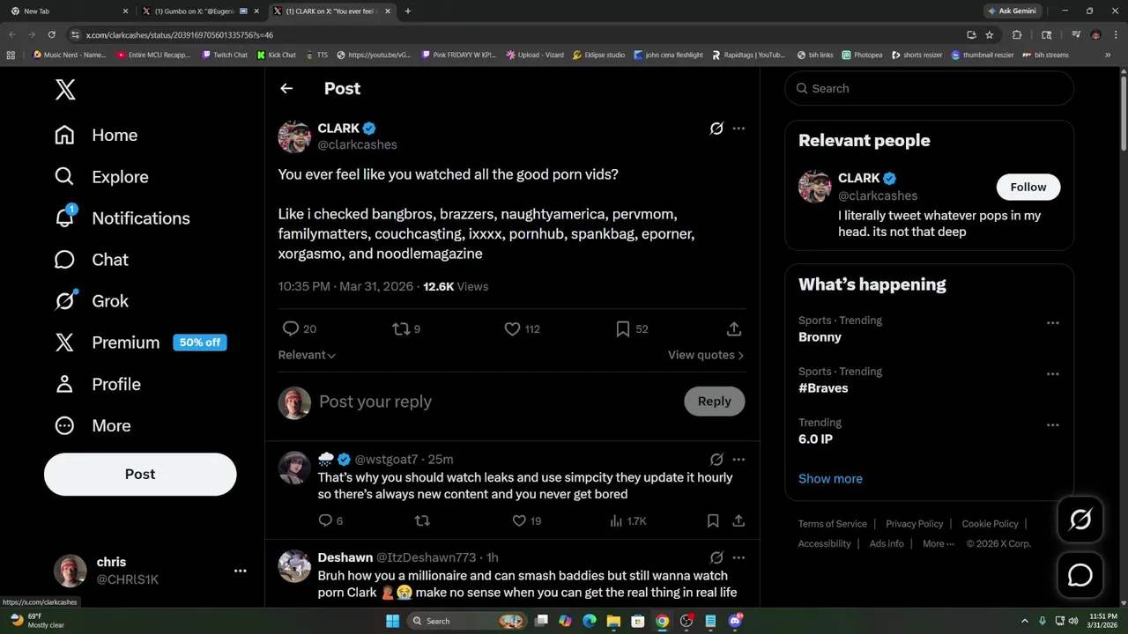Open the floating Grok button

[x=1080, y=520]
